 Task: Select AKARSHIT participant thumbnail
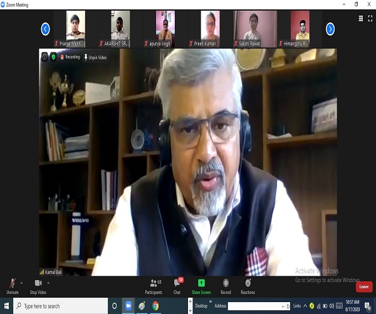pos(120,29)
